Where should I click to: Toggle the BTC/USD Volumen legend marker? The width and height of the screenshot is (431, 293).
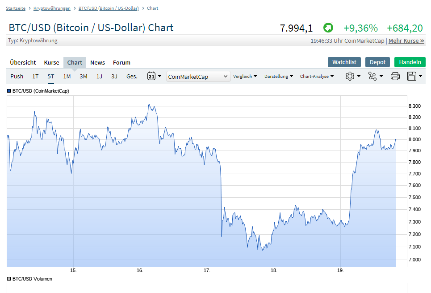[8, 279]
